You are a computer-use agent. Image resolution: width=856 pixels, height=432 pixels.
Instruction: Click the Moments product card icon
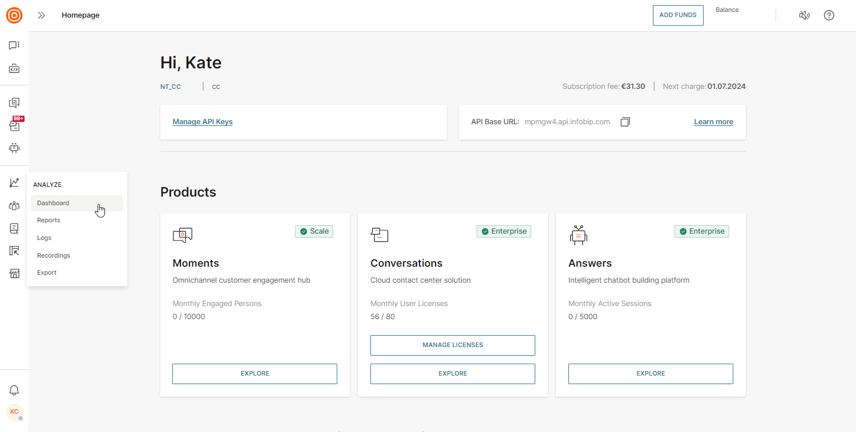point(183,235)
